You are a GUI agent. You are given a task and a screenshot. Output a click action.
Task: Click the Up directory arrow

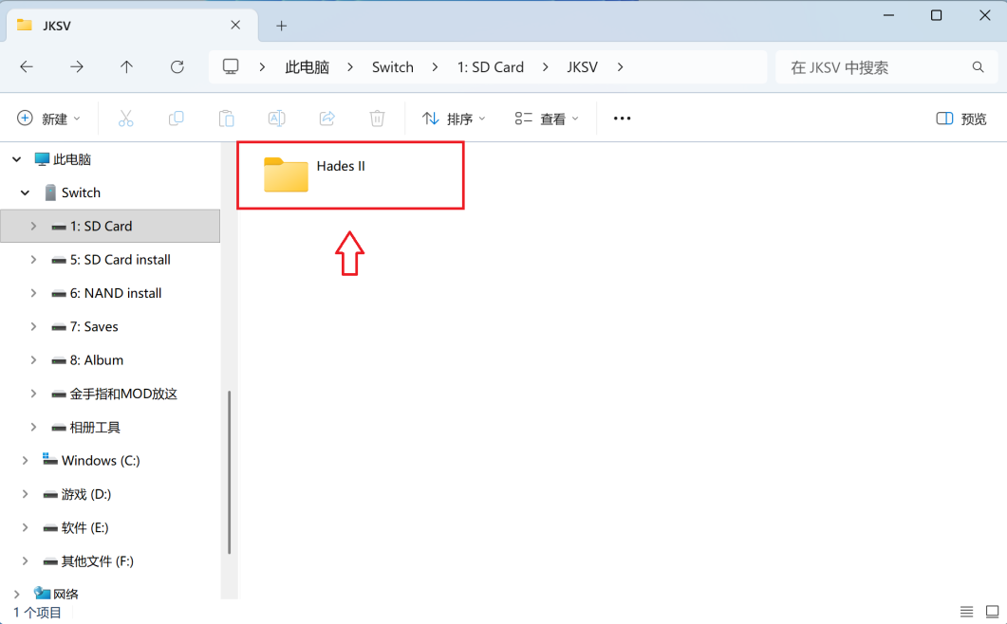[x=127, y=67]
